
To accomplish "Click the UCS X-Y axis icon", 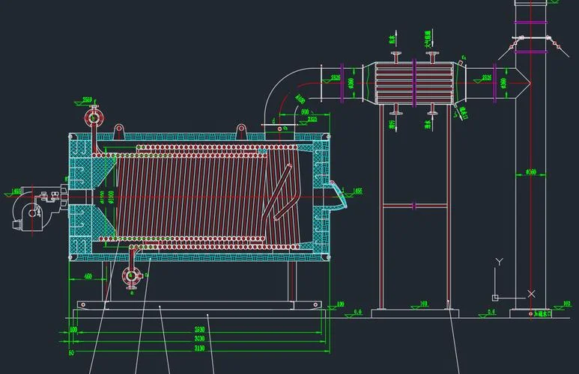I will coord(515,280).
